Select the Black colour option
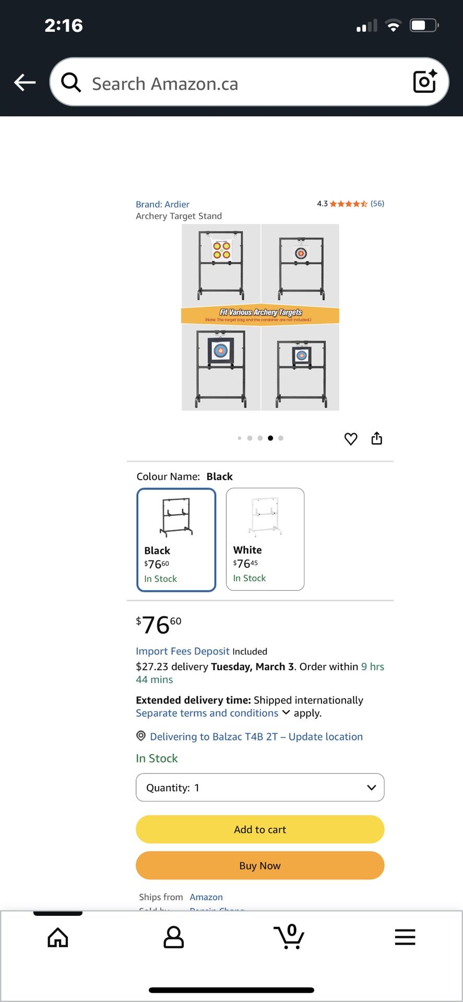 tap(176, 540)
